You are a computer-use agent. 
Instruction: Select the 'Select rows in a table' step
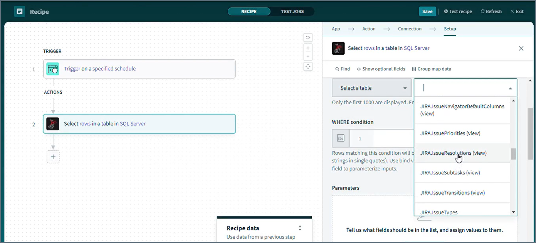pyautogui.click(x=139, y=124)
